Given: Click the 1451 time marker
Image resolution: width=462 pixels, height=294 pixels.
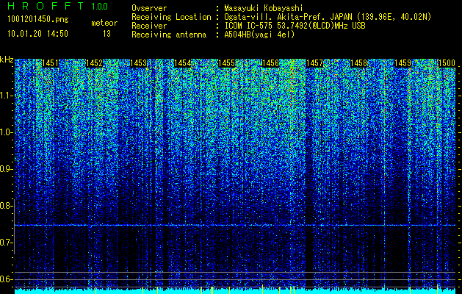Looking at the screenshot, I should pyautogui.click(x=50, y=63).
